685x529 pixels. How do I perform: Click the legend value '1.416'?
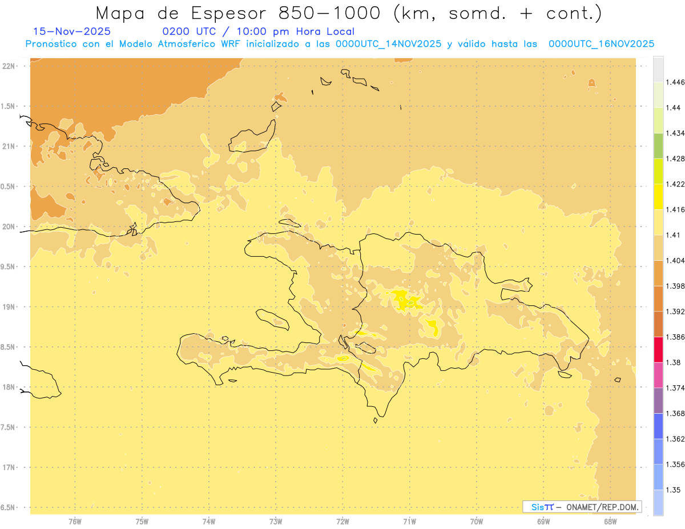pyautogui.click(x=675, y=209)
